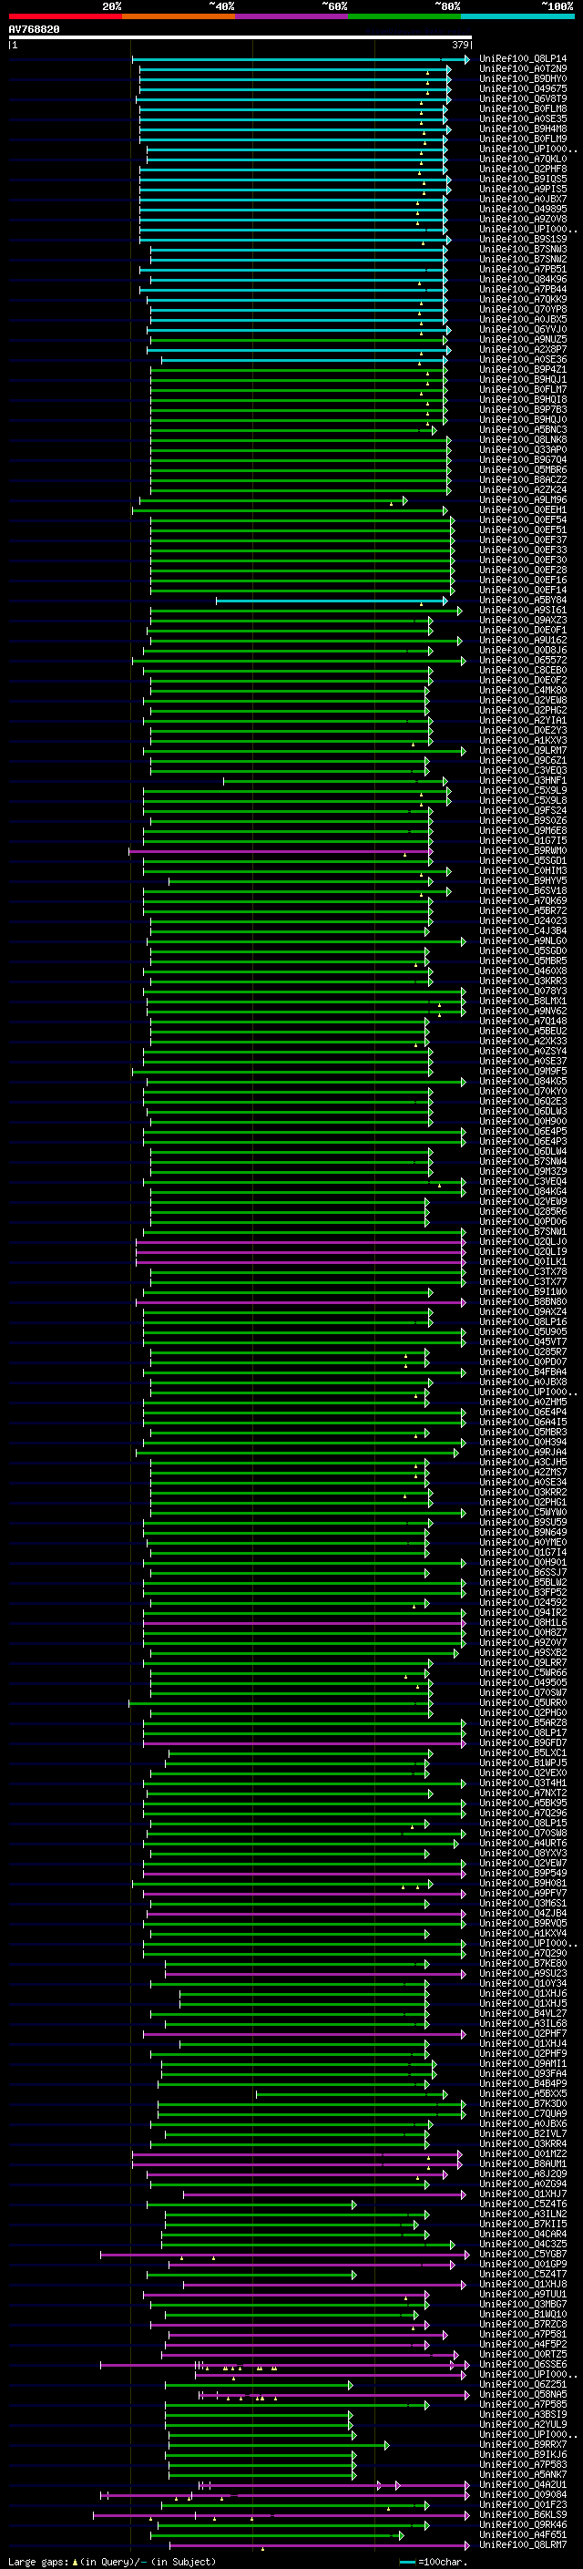Open the UniRef100_Q4ZJB4 entry
The image size is (583, 2569).
click(523, 1914)
